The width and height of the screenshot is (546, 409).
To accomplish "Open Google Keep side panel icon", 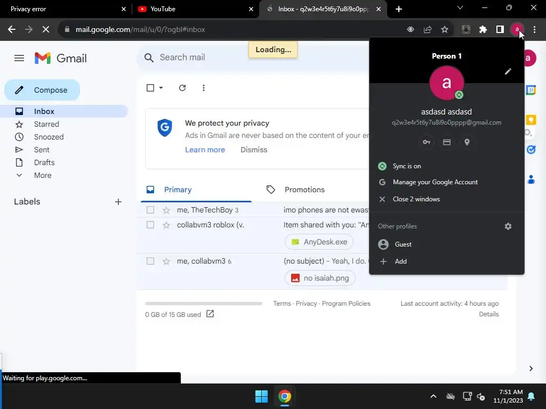I will (531, 120).
